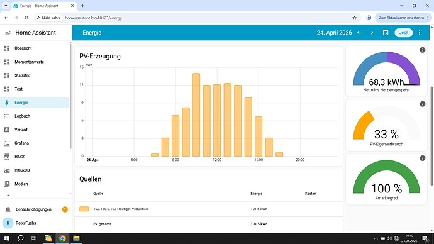Show info for Netto ins Netz gauge
This screenshot has height=244, width=434.
423,50
